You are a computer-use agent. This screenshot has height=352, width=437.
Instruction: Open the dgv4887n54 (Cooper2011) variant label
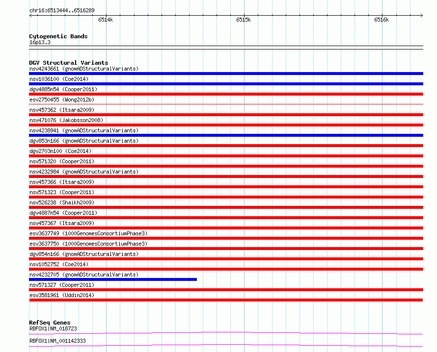point(63,213)
